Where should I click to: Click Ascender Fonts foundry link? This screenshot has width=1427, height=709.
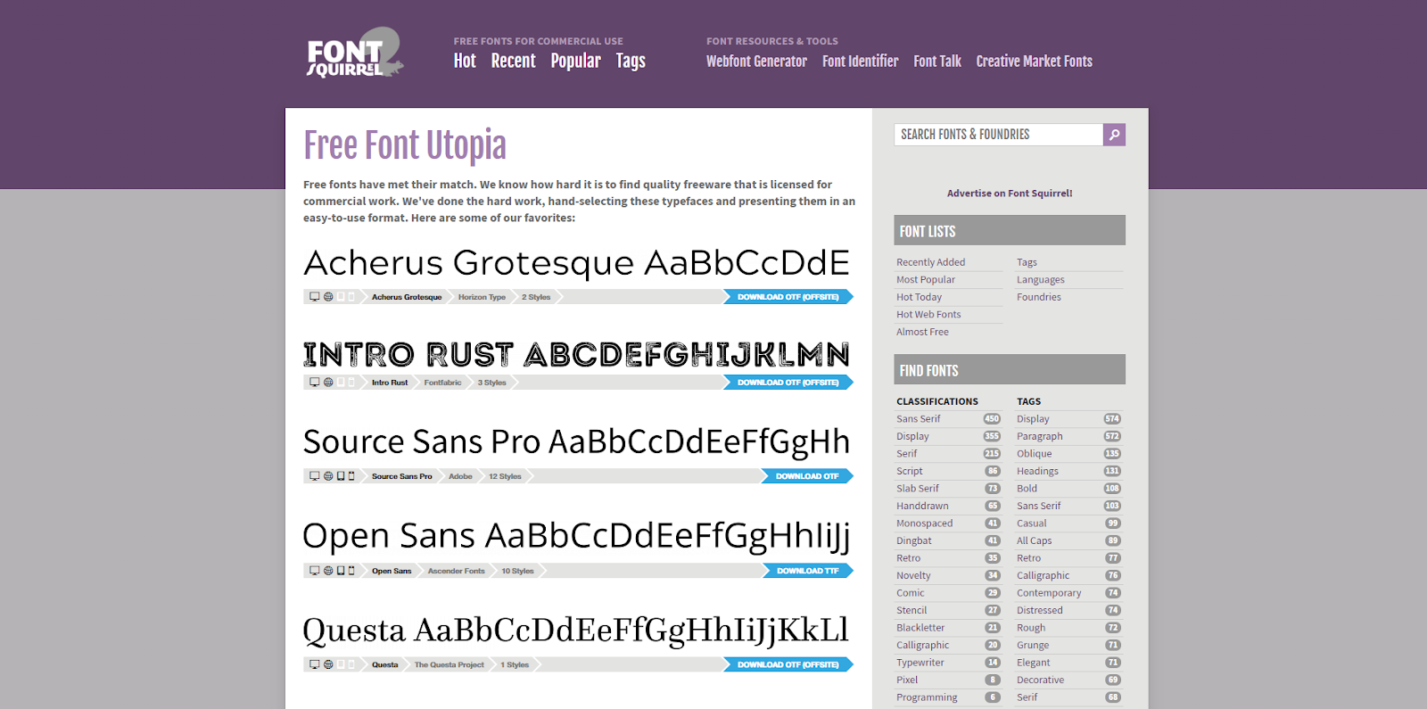456,571
